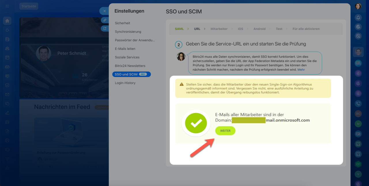Open the Mehr link in help bubble
The width and height of the screenshot is (369, 186).
pos(301,70)
